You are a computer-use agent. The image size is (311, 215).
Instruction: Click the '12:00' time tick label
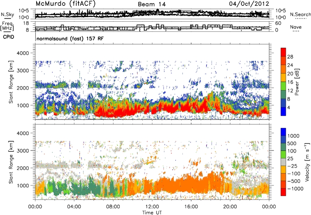click(x=152, y=207)
